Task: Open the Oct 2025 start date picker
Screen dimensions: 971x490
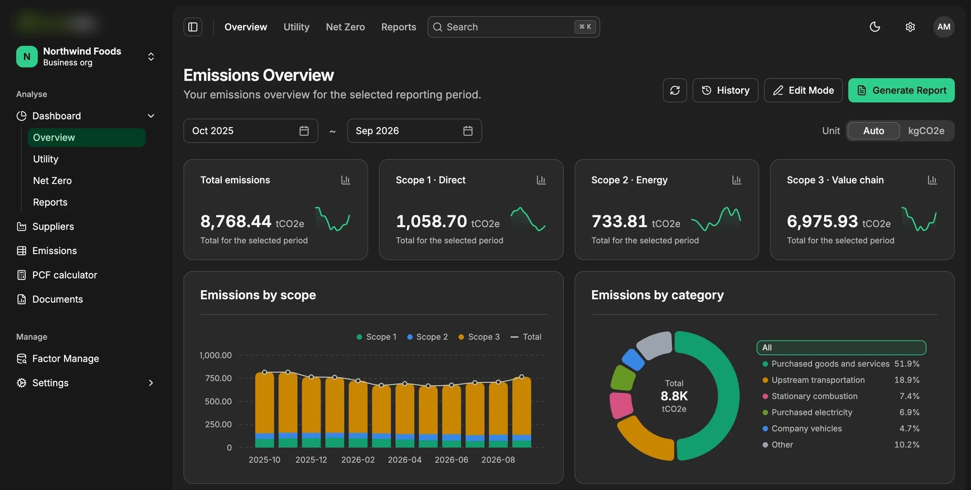Action: [251, 131]
